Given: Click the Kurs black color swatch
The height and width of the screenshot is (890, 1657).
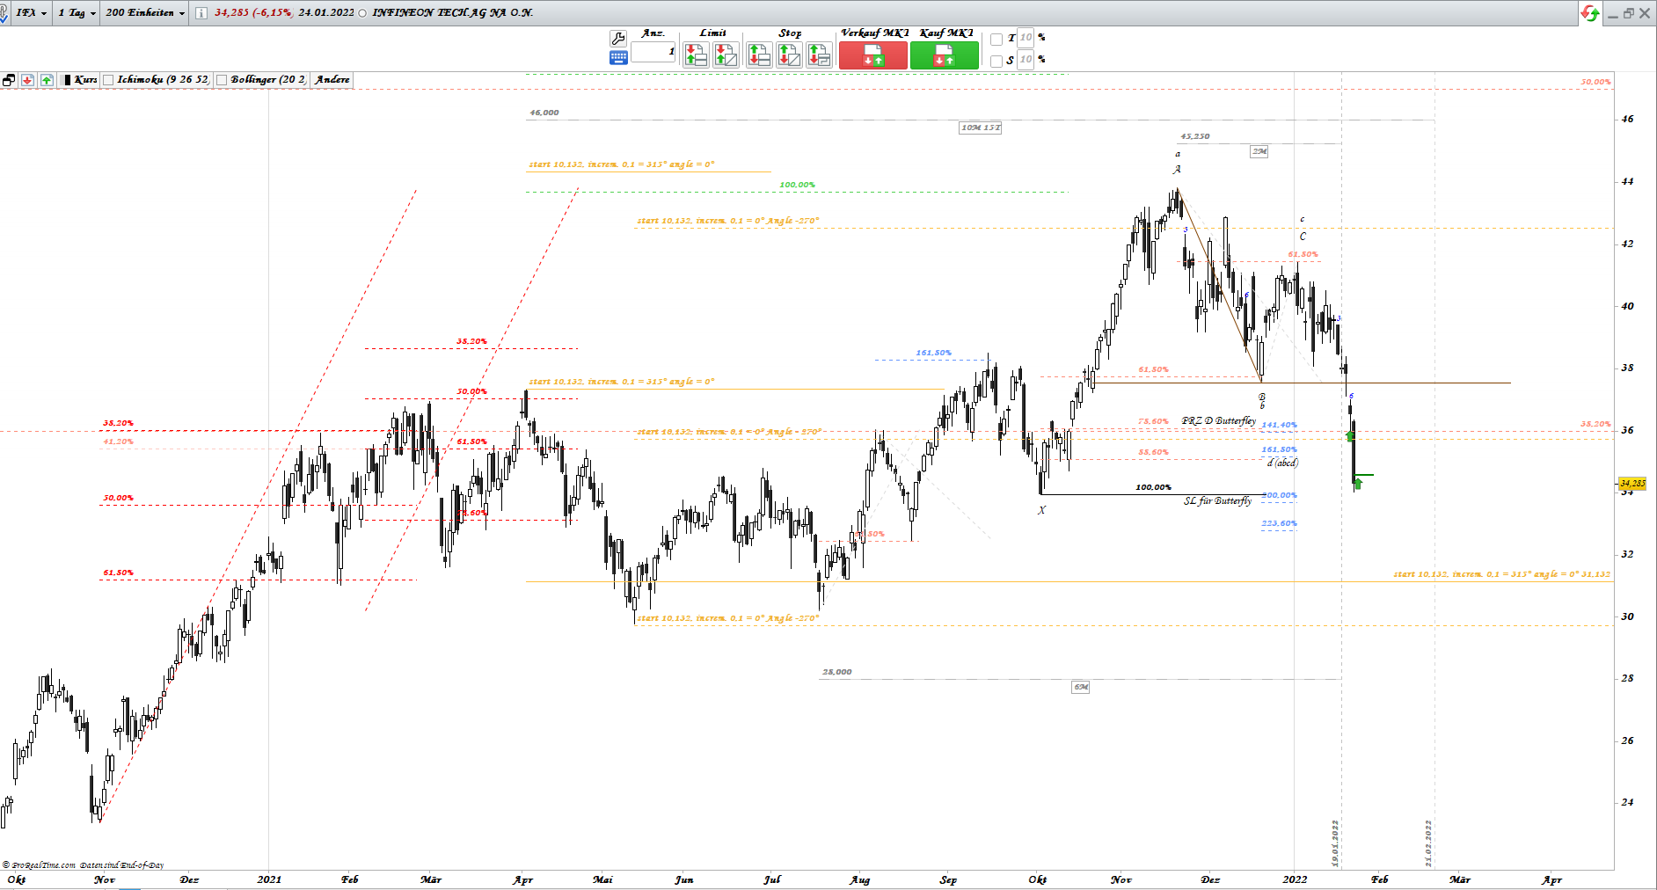Looking at the screenshot, I should pyautogui.click(x=67, y=80).
